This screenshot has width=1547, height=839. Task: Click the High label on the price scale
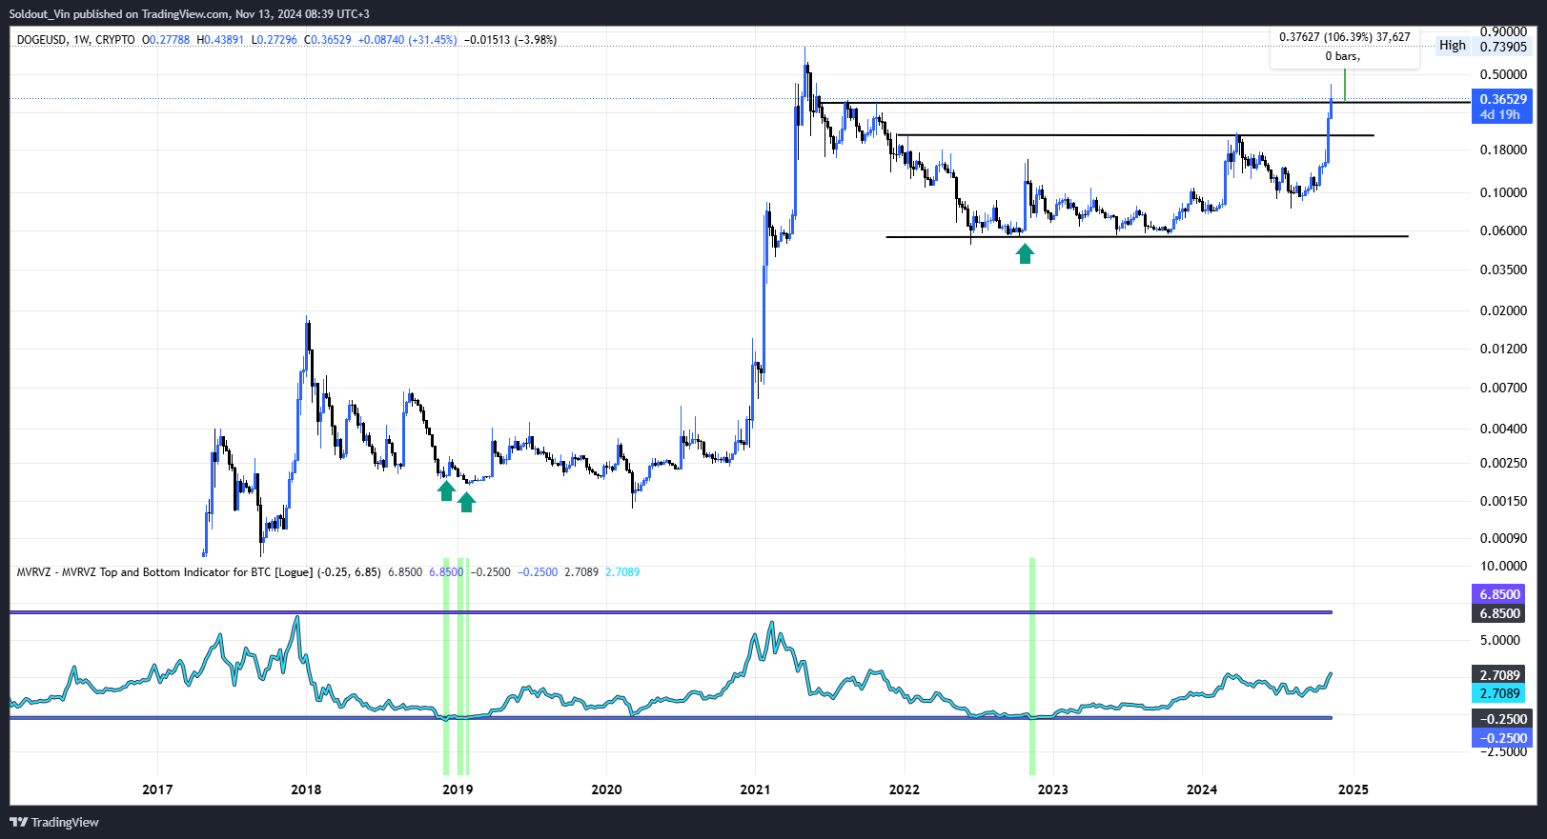(1452, 46)
